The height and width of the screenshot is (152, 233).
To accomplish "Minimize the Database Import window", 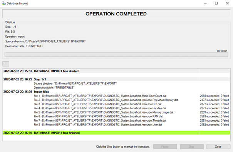I will [205, 3].
